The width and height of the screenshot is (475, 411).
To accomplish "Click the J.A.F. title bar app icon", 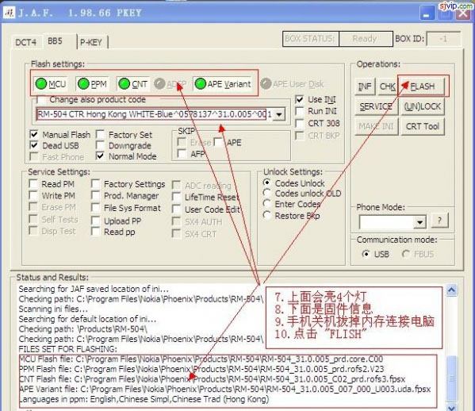I will [x=9, y=13].
